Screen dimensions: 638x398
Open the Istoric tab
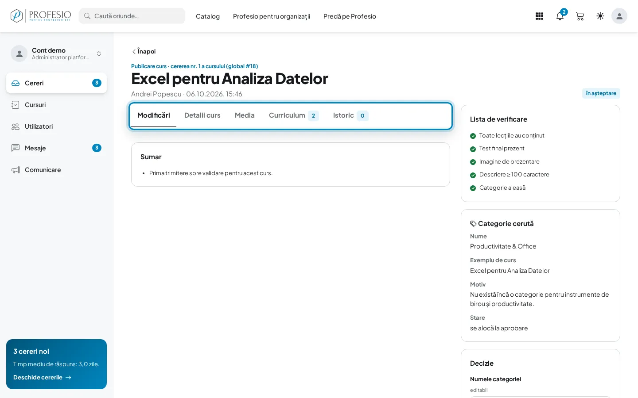click(x=350, y=115)
